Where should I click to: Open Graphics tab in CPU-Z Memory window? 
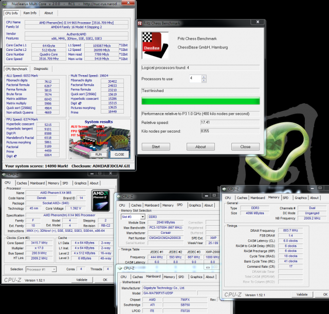point(301,198)
